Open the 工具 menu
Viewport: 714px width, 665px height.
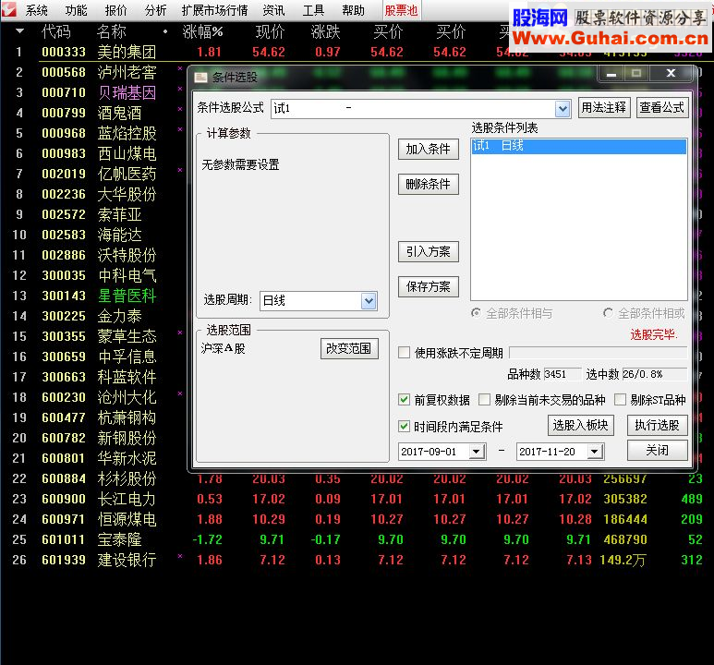[313, 10]
